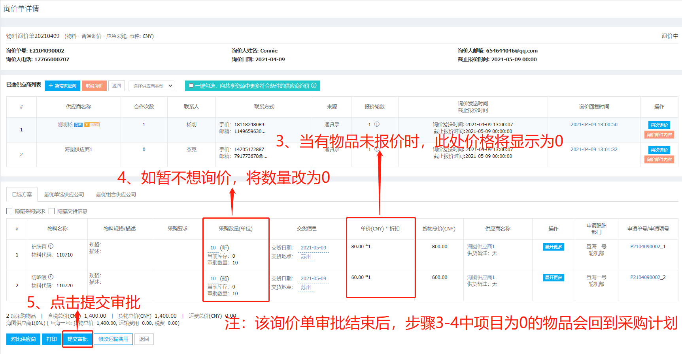
Task: Edit delivery location 苏州 for 护肤膏
Action: tap(306, 257)
